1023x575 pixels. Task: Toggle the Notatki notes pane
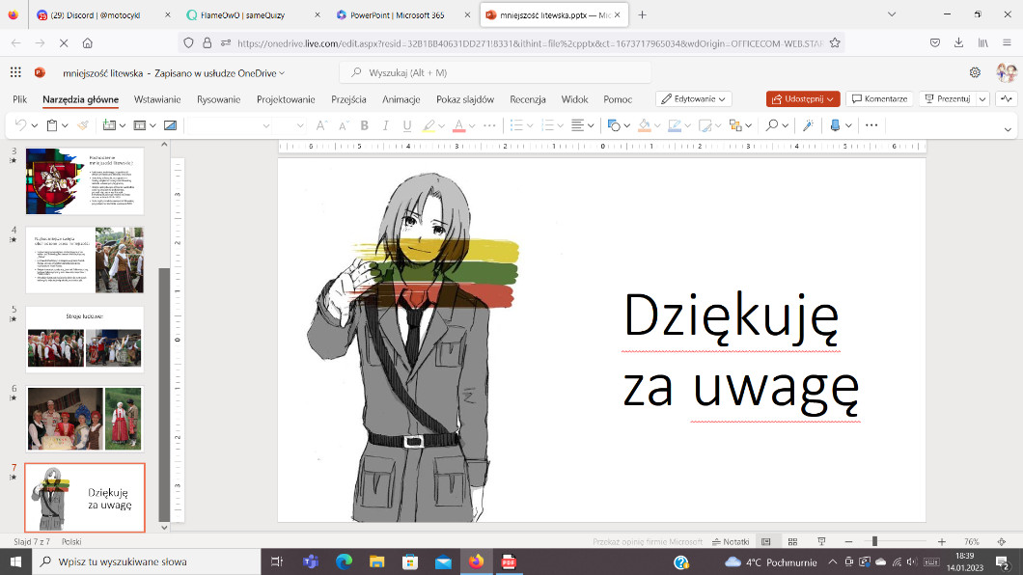(730, 542)
